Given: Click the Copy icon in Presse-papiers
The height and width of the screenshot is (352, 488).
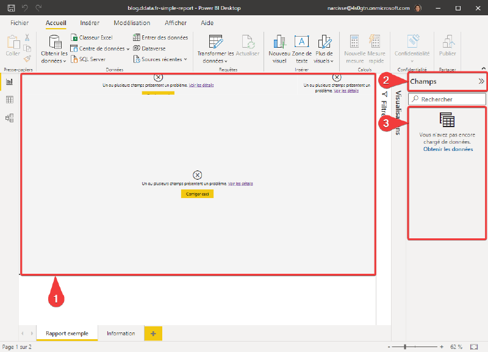Looking at the screenshot, I should click(27, 48).
